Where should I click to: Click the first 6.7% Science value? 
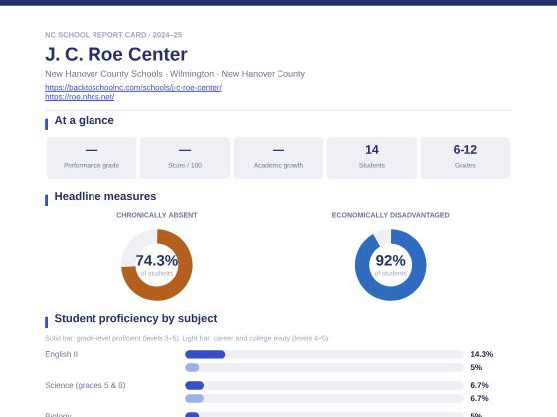479,385
